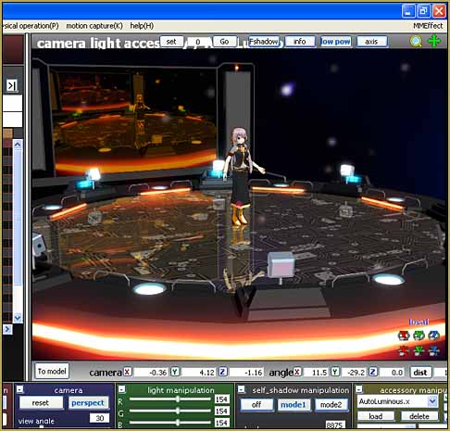This screenshot has width=450, height=431.
Task: Click the accessory delete button
Action: click(419, 416)
